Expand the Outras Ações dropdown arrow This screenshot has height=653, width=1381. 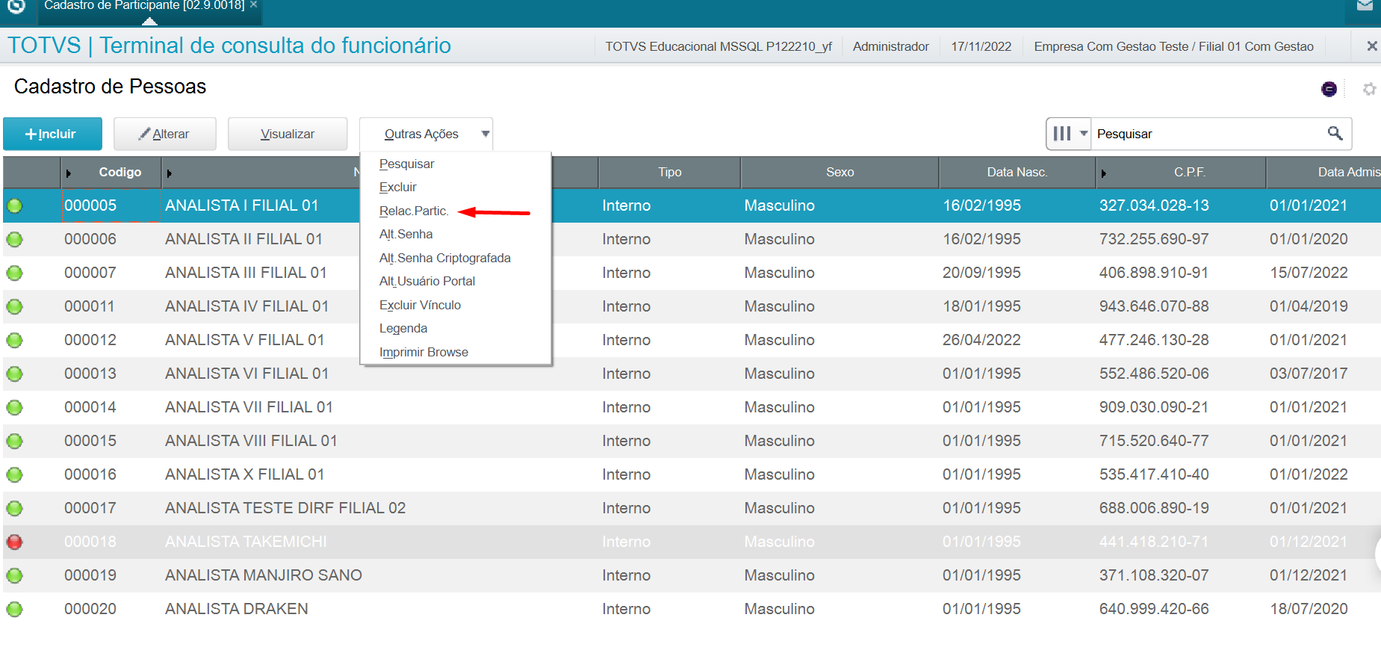(x=485, y=134)
